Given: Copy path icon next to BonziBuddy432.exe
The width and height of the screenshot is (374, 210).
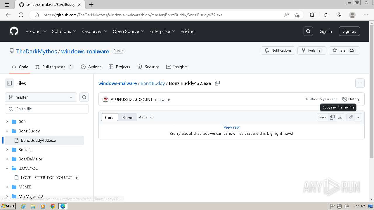Looking at the screenshot, I should point(217,83).
